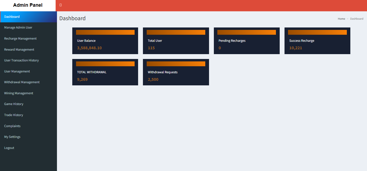Click the sidebar toggle icon in header
The width and height of the screenshot is (367, 171).
tap(61, 5)
